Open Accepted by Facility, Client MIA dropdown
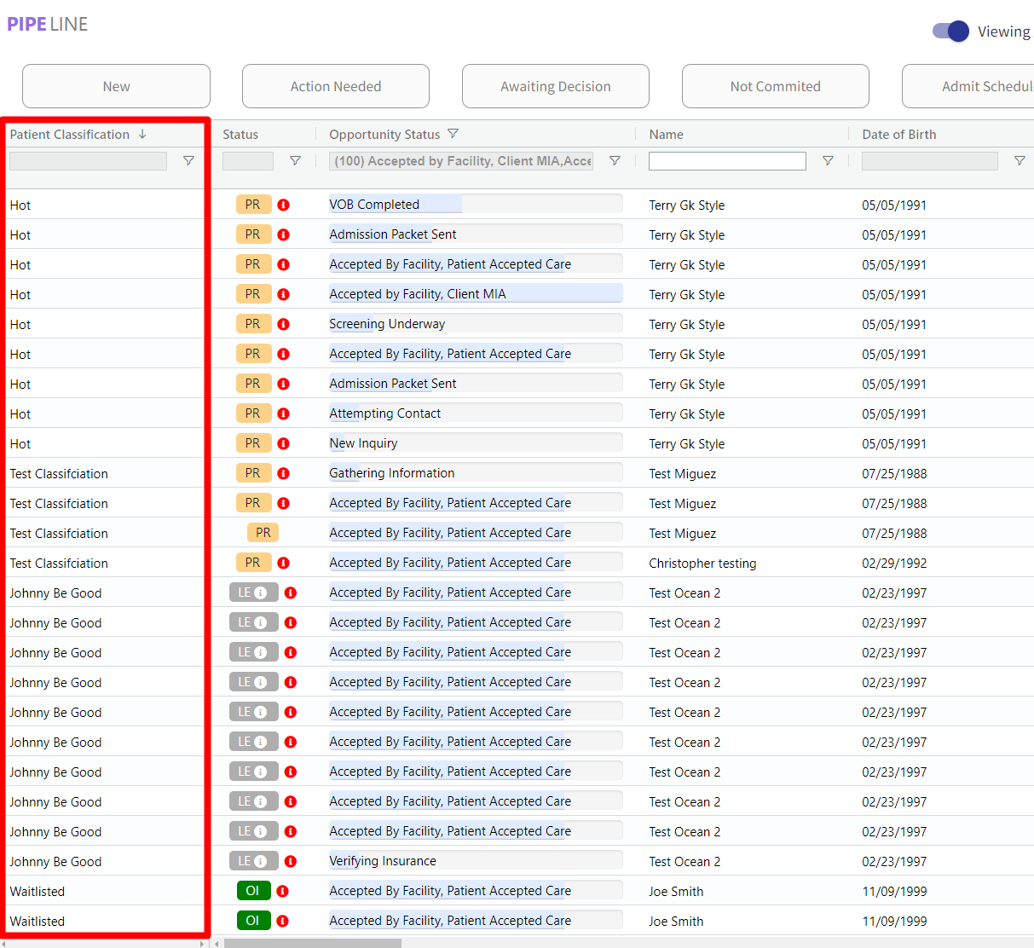Viewport: 1034px width, 948px height. 476,293
